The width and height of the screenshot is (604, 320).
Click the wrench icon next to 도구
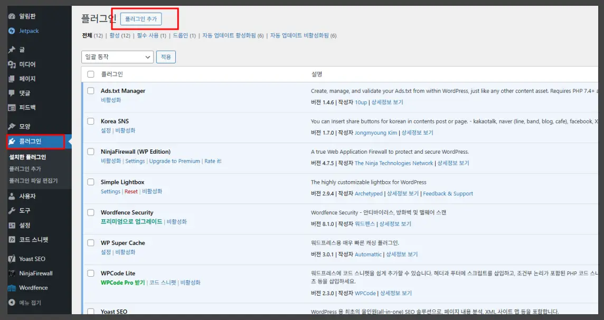[12, 211]
